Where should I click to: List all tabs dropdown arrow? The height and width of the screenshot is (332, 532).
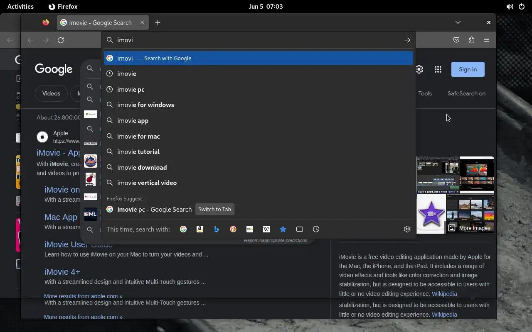coord(458,22)
